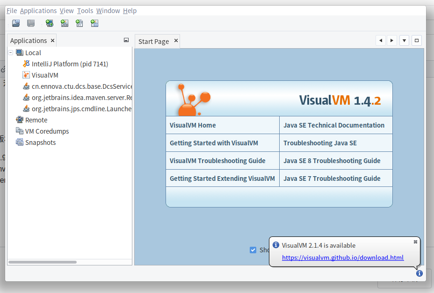Select the org.jetbrains.idea.maven.server process
The width and height of the screenshot is (434, 293).
[x=77, y=98]
